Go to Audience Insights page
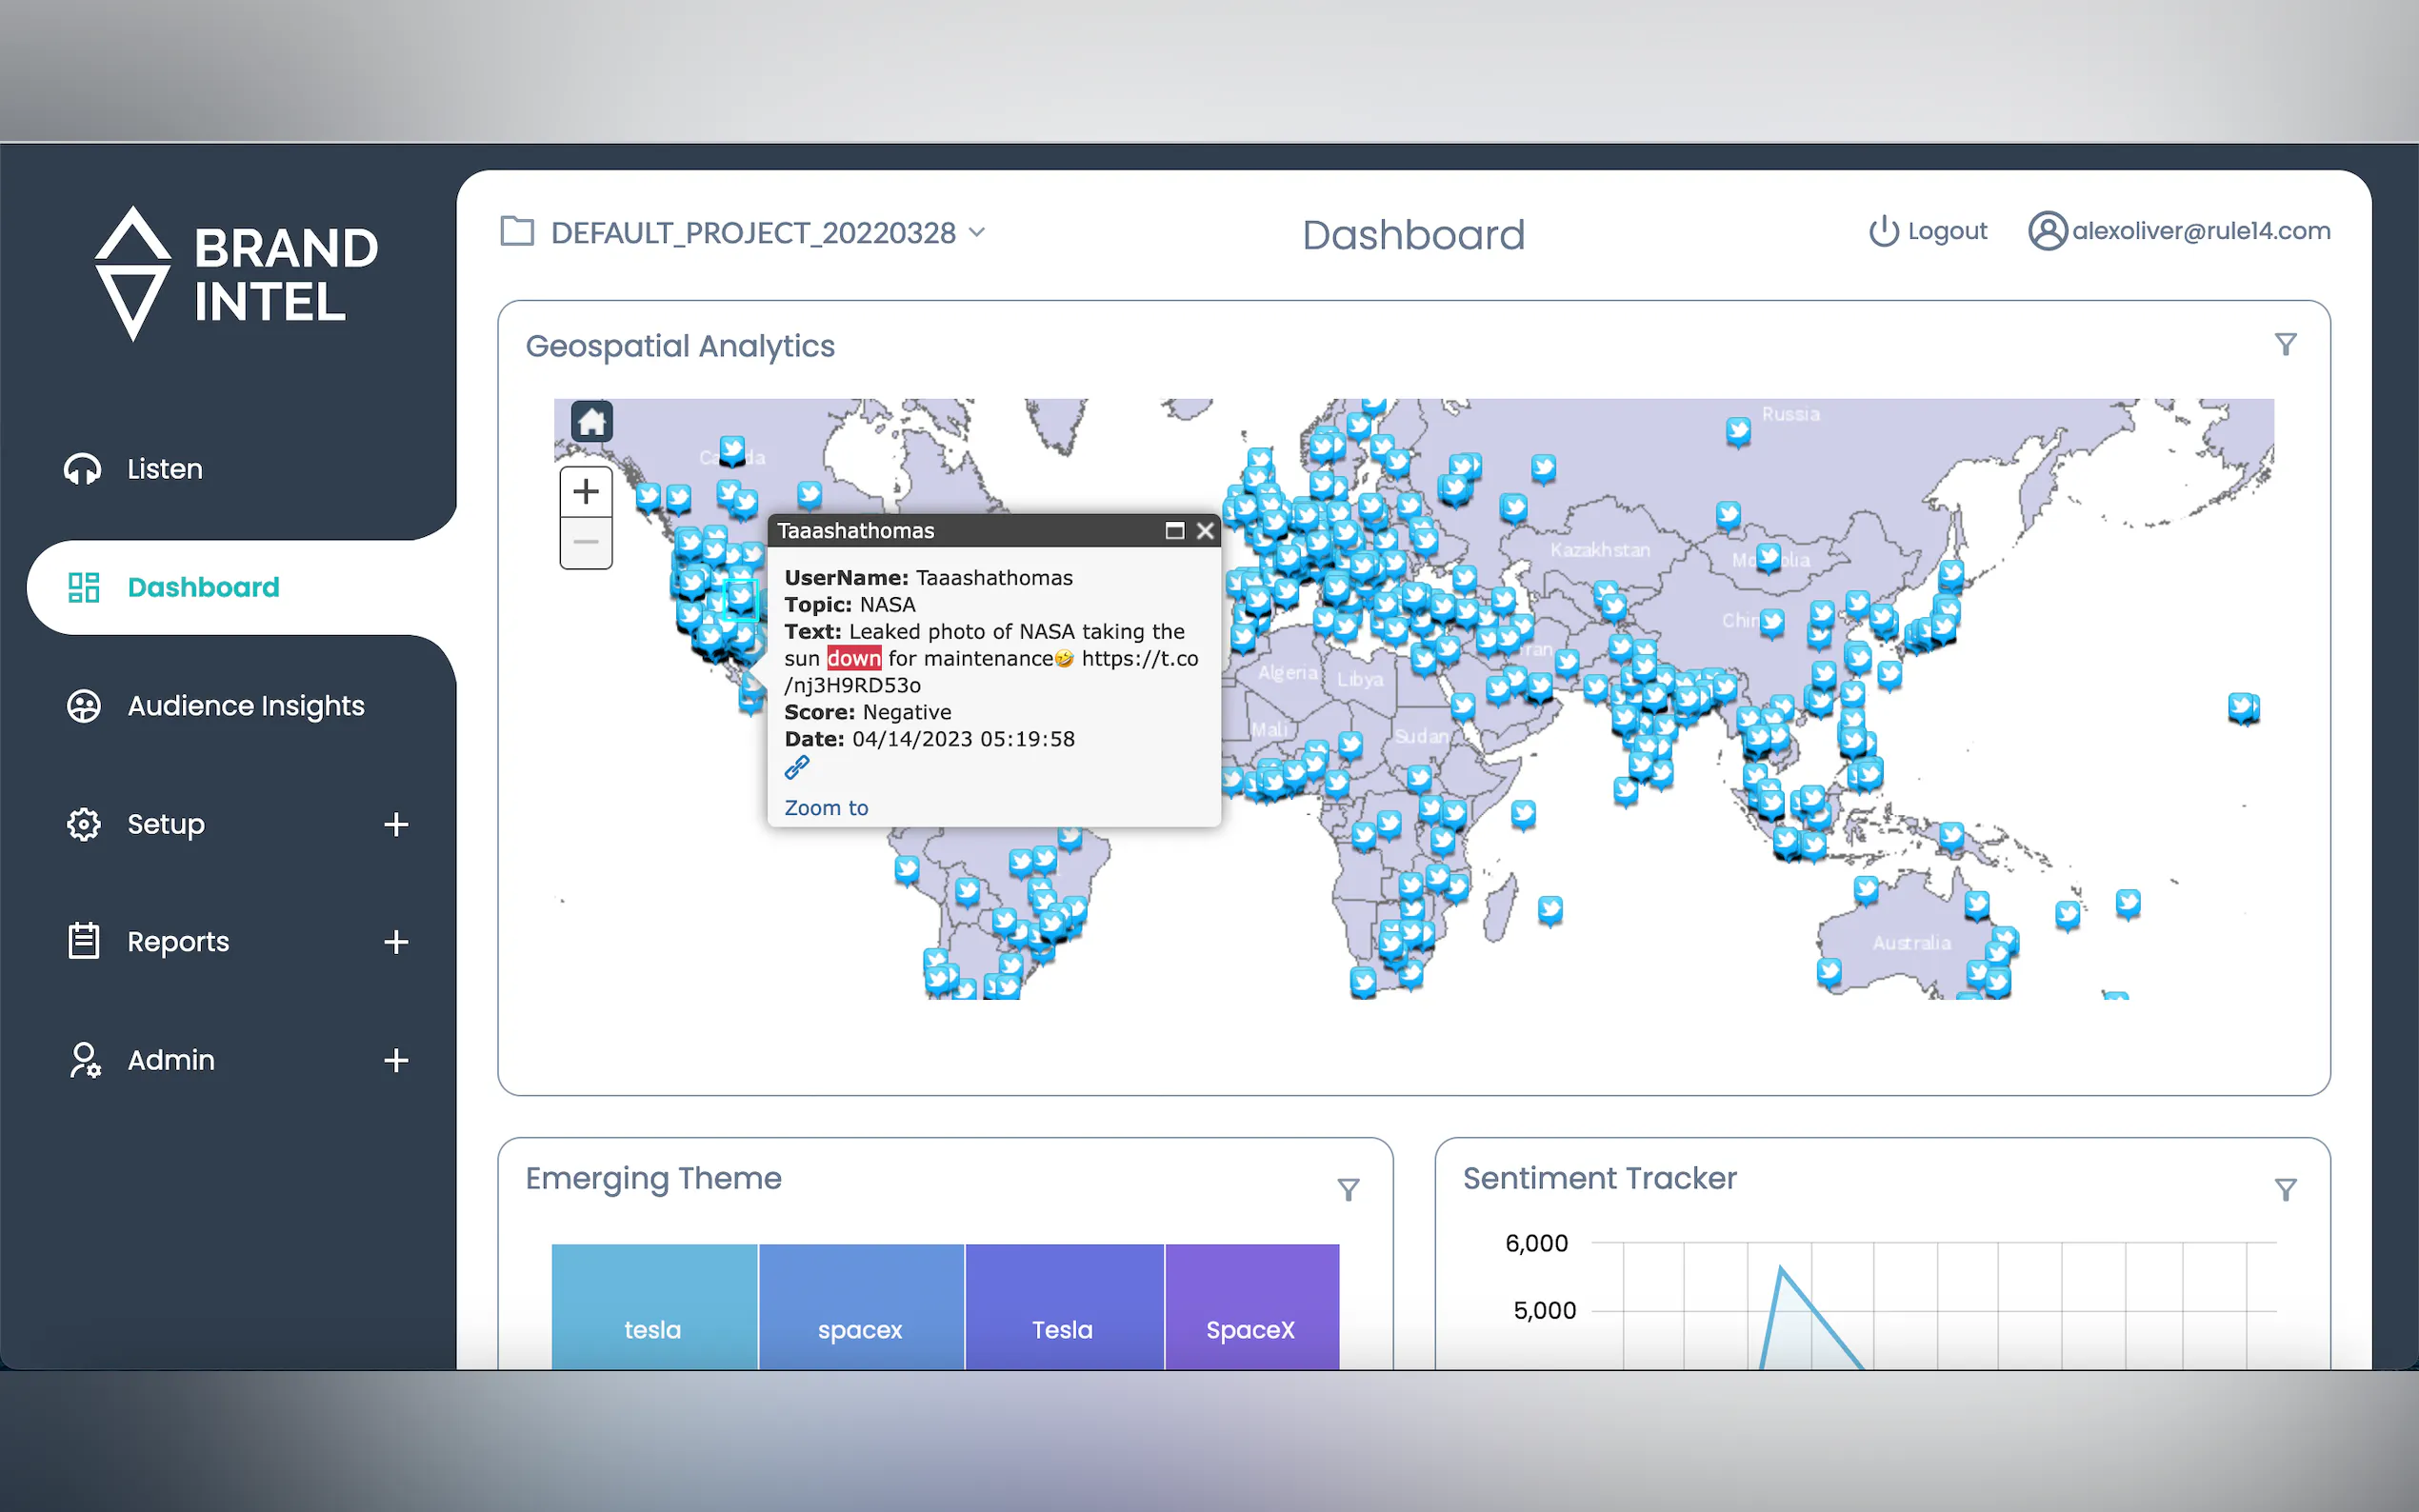 (x=245, y=706)
